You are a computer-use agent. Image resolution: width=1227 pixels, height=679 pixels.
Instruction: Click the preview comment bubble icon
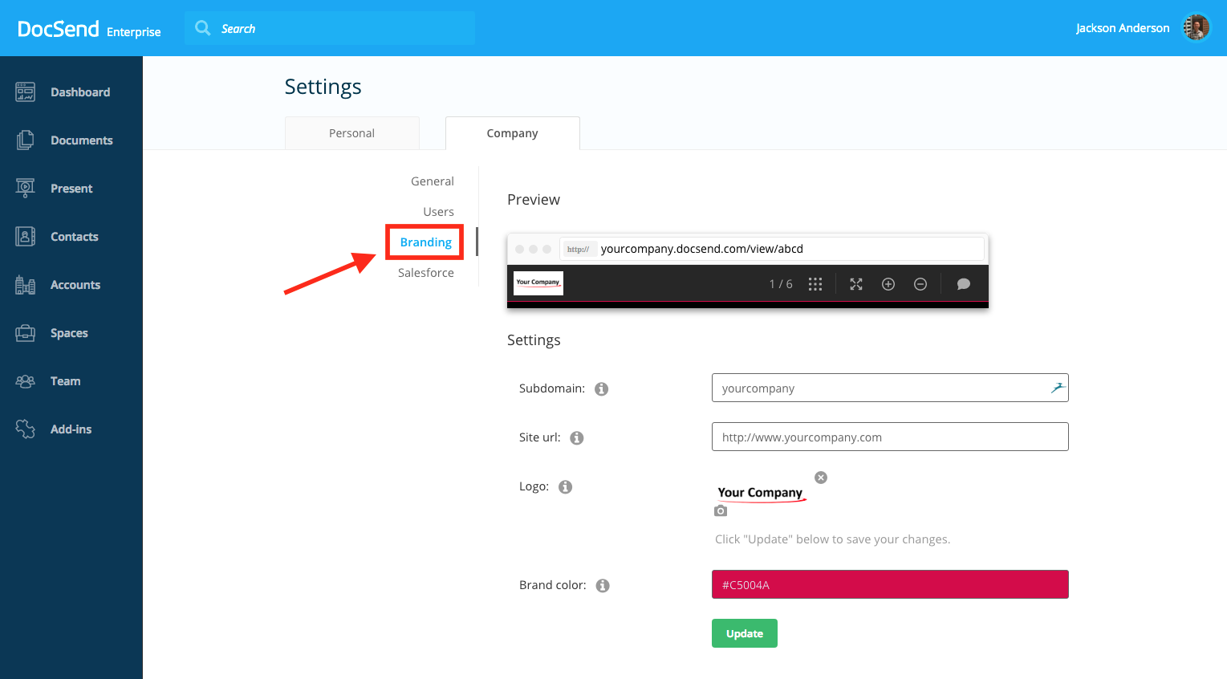[964, 284]
